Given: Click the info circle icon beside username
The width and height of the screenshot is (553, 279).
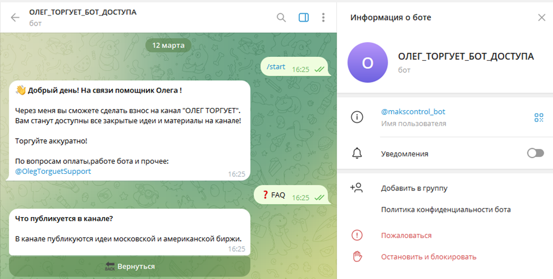Looking at the screenshot, I should (x=357, y=118).
